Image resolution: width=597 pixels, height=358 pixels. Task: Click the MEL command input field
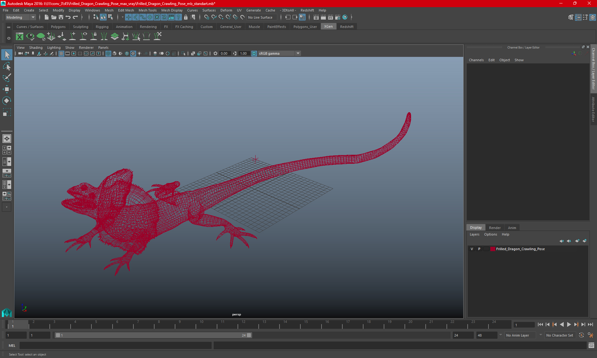pyautogui.click(x=115, y=346)
